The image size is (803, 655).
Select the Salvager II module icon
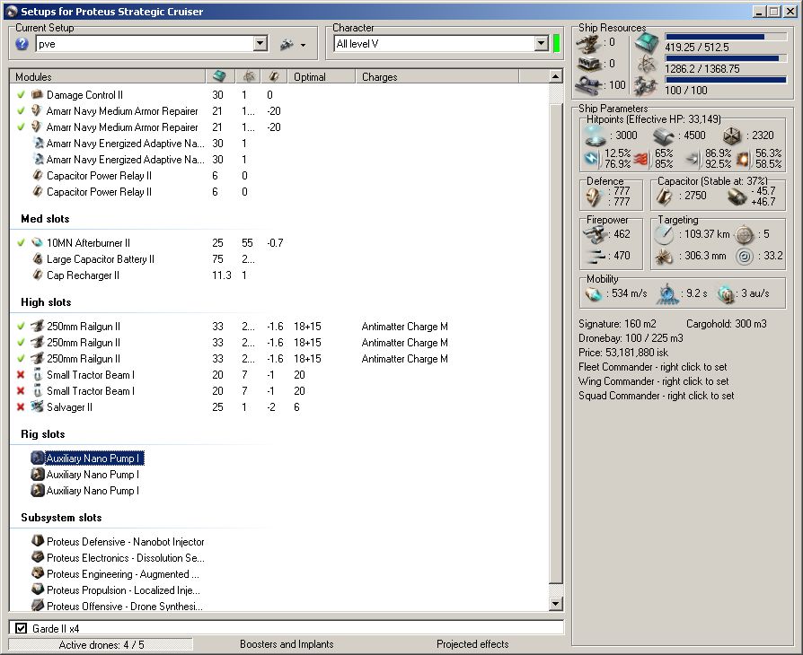37,406
